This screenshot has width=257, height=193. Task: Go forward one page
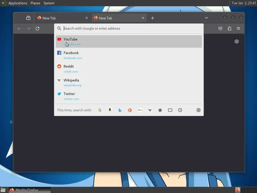28,29
